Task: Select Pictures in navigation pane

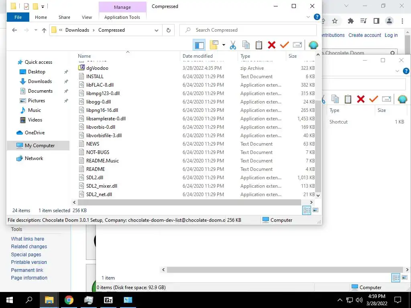Action: coord(37,101)
